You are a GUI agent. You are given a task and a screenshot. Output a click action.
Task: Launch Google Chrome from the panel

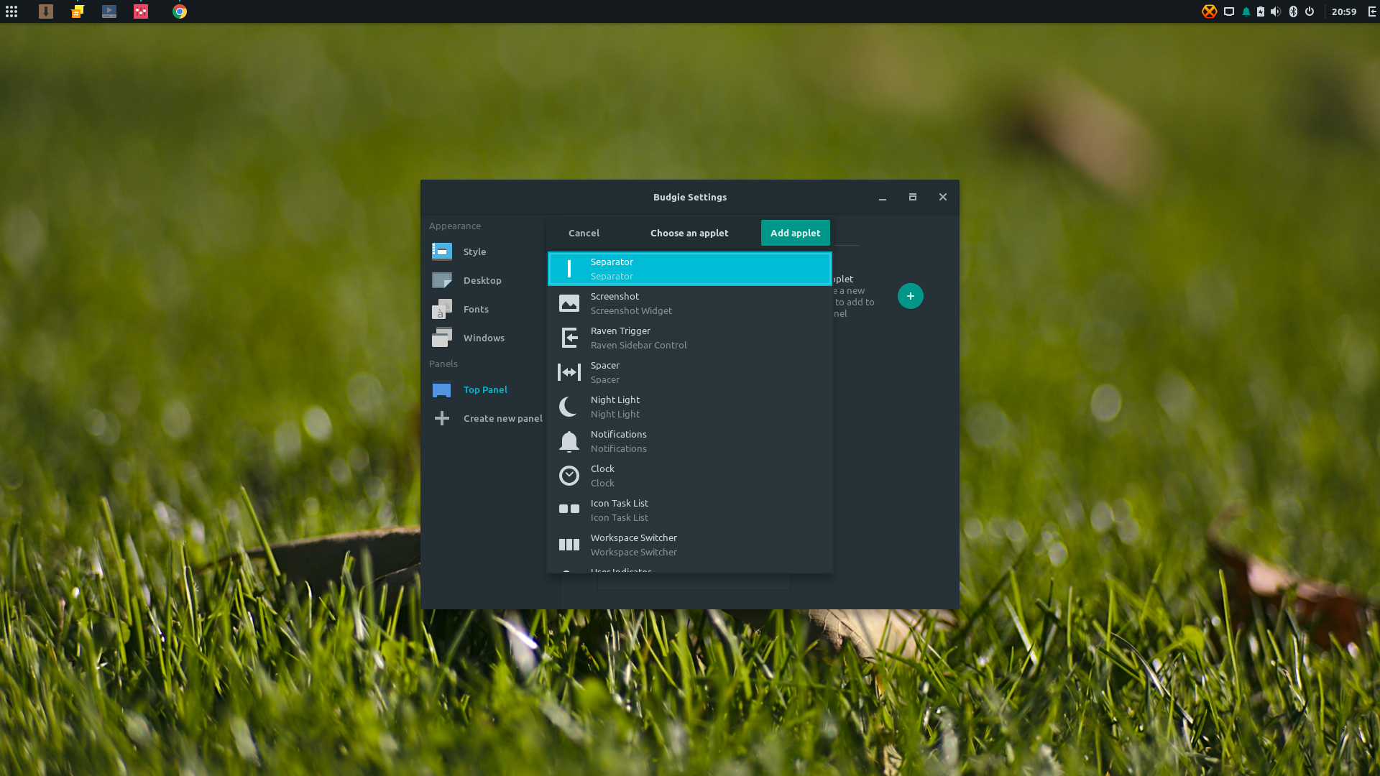[x=180, y=11]
